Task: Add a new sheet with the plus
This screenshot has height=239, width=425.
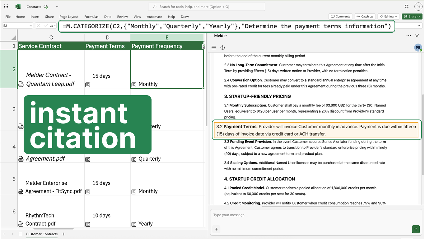Action: click(x=64, y=234)
